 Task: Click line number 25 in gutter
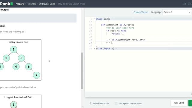click(91, 46)
